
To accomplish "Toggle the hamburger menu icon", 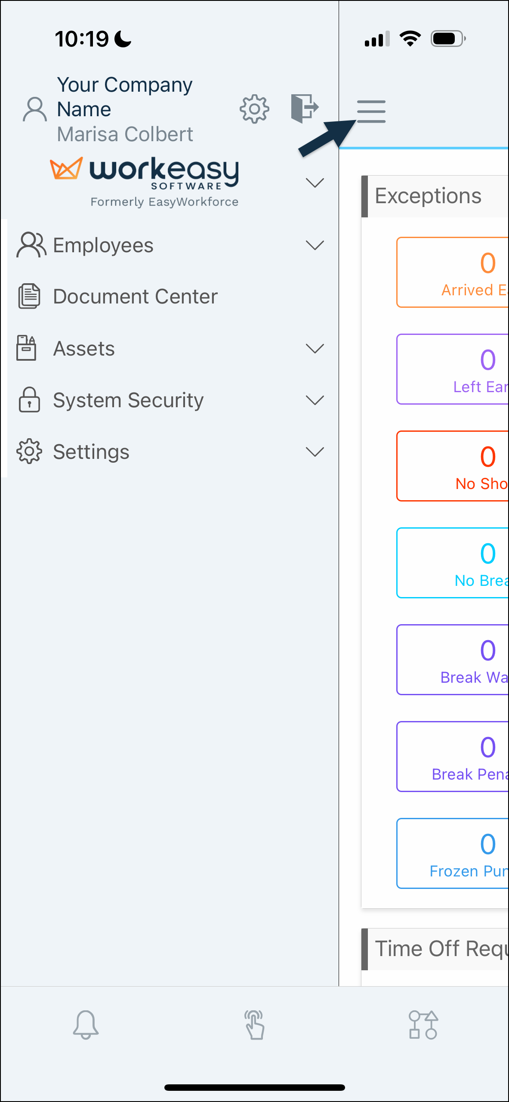I will coord(371,111).
